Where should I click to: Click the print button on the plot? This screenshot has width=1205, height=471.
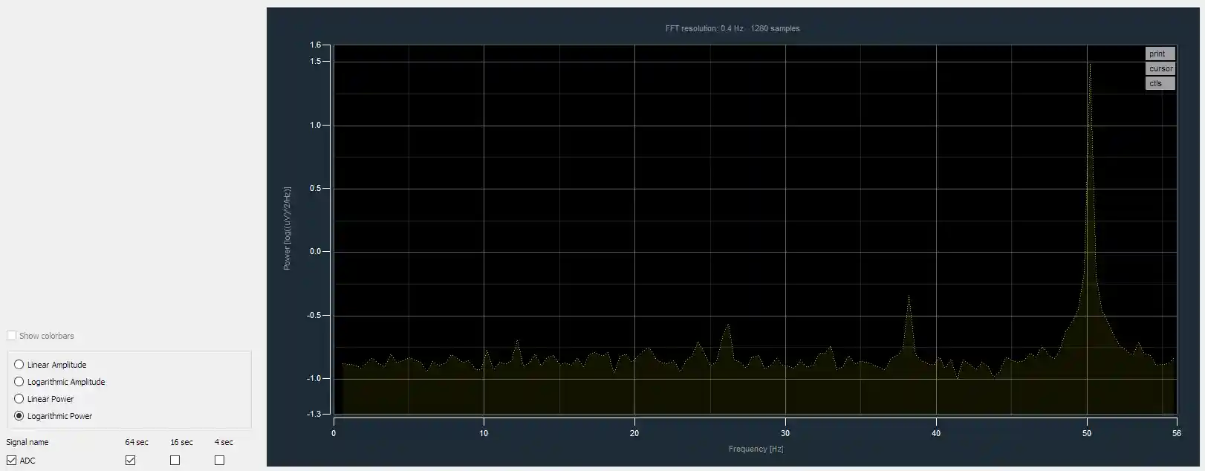[x=1159, y=53]
